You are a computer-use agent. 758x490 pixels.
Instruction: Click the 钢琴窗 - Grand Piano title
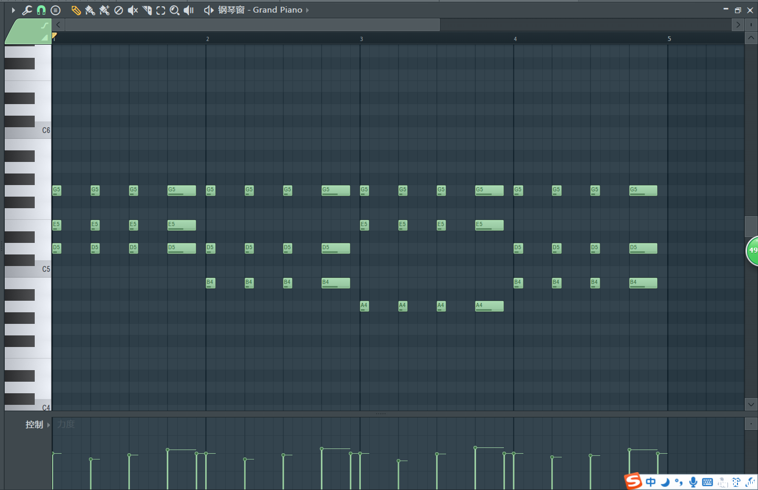click(x=260, y=10)
